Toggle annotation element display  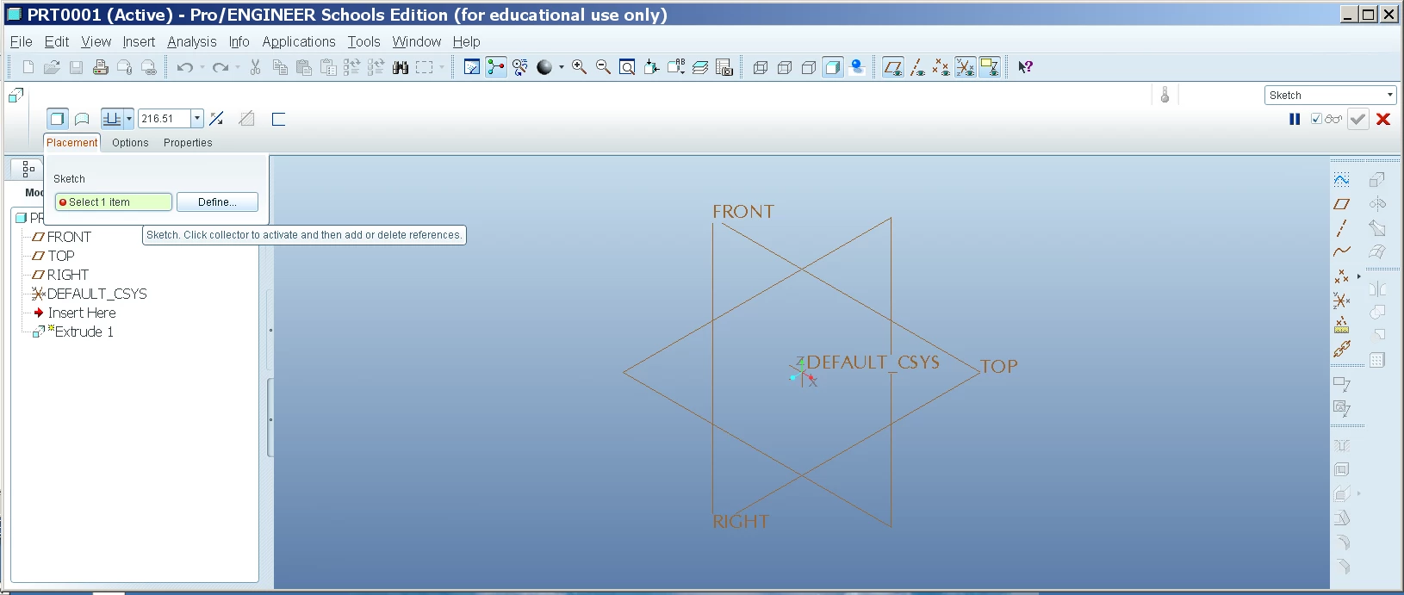[x=990, y=67]
